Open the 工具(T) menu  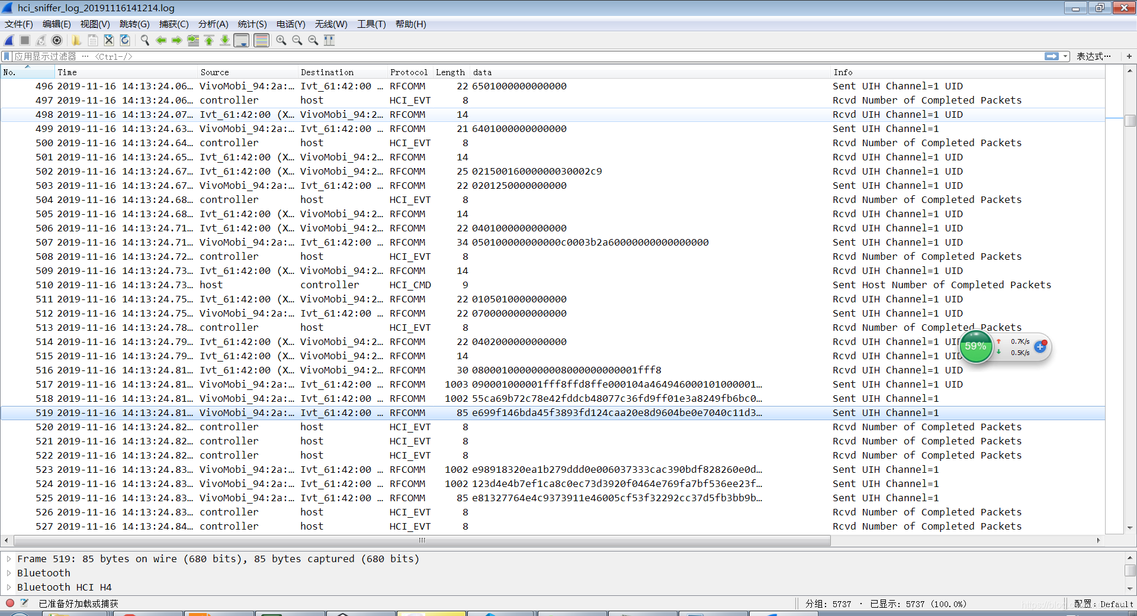[371, 24]
